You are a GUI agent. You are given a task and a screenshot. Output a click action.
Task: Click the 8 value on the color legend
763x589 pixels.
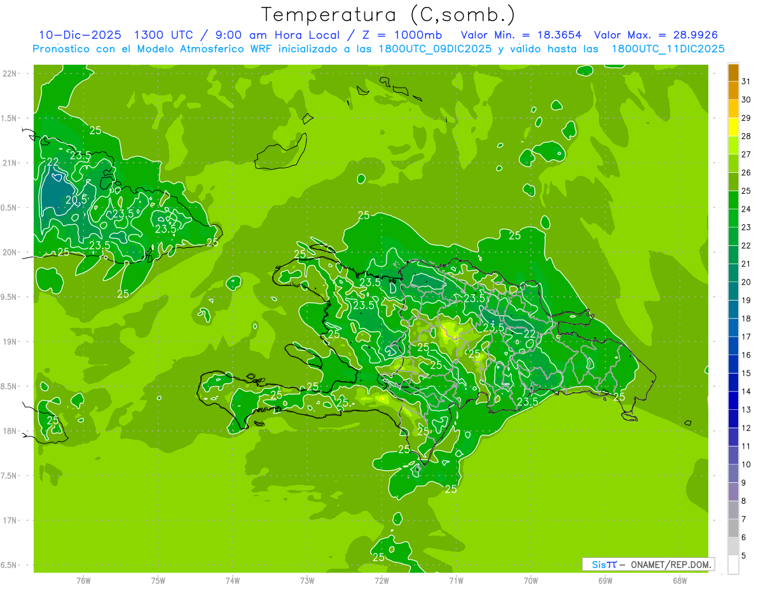point(744,501)
